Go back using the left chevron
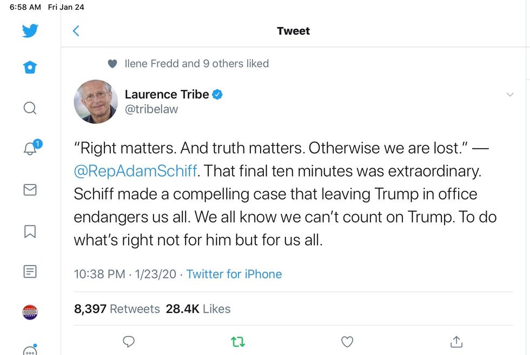The height and width of the screenshot is (355, 530). point(76,31)
